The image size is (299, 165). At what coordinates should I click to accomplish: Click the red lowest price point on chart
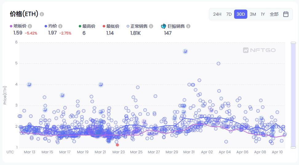pyautogui.click(x=118, y=145)
